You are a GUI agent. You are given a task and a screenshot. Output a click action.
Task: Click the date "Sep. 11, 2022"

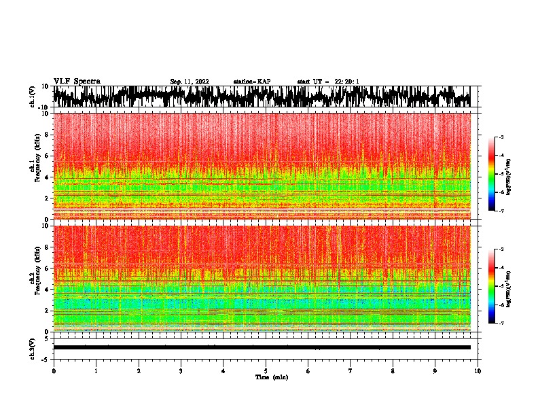click(190, 82)
